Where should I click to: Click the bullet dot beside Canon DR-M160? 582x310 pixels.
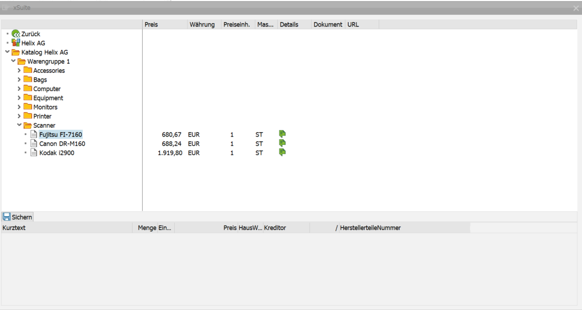25,143
